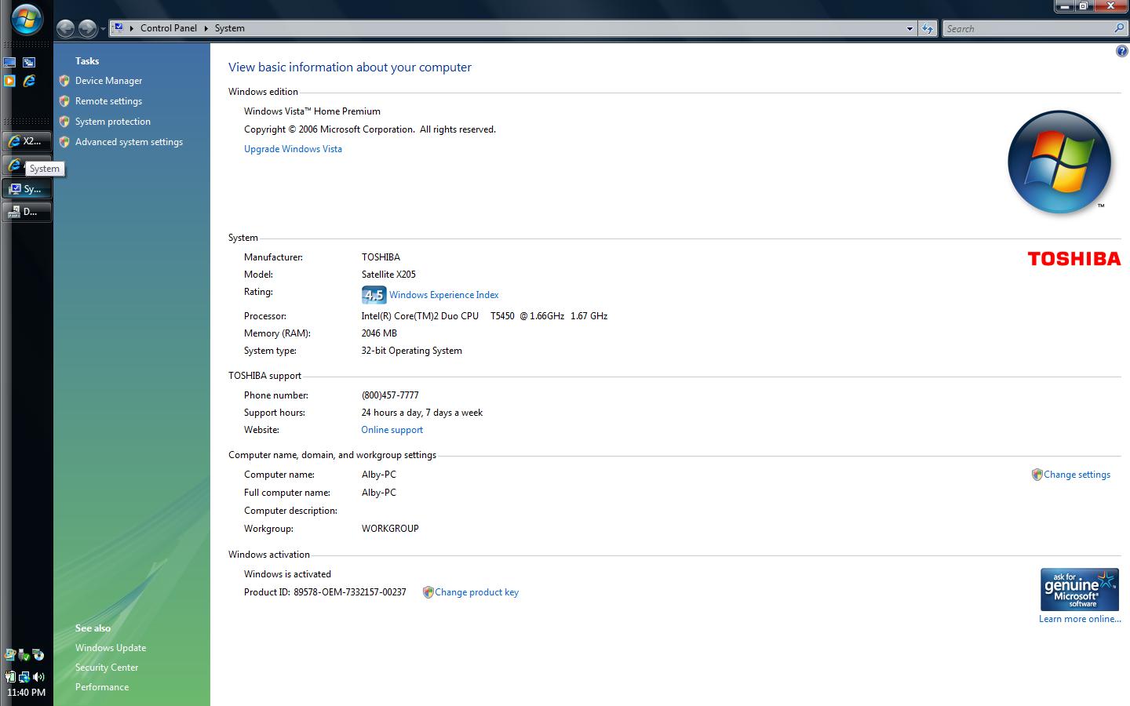The width and height of the screenshot is (1130, 706).
Task: Click the 'Windows is activated' text
Action: coord(287,574)
